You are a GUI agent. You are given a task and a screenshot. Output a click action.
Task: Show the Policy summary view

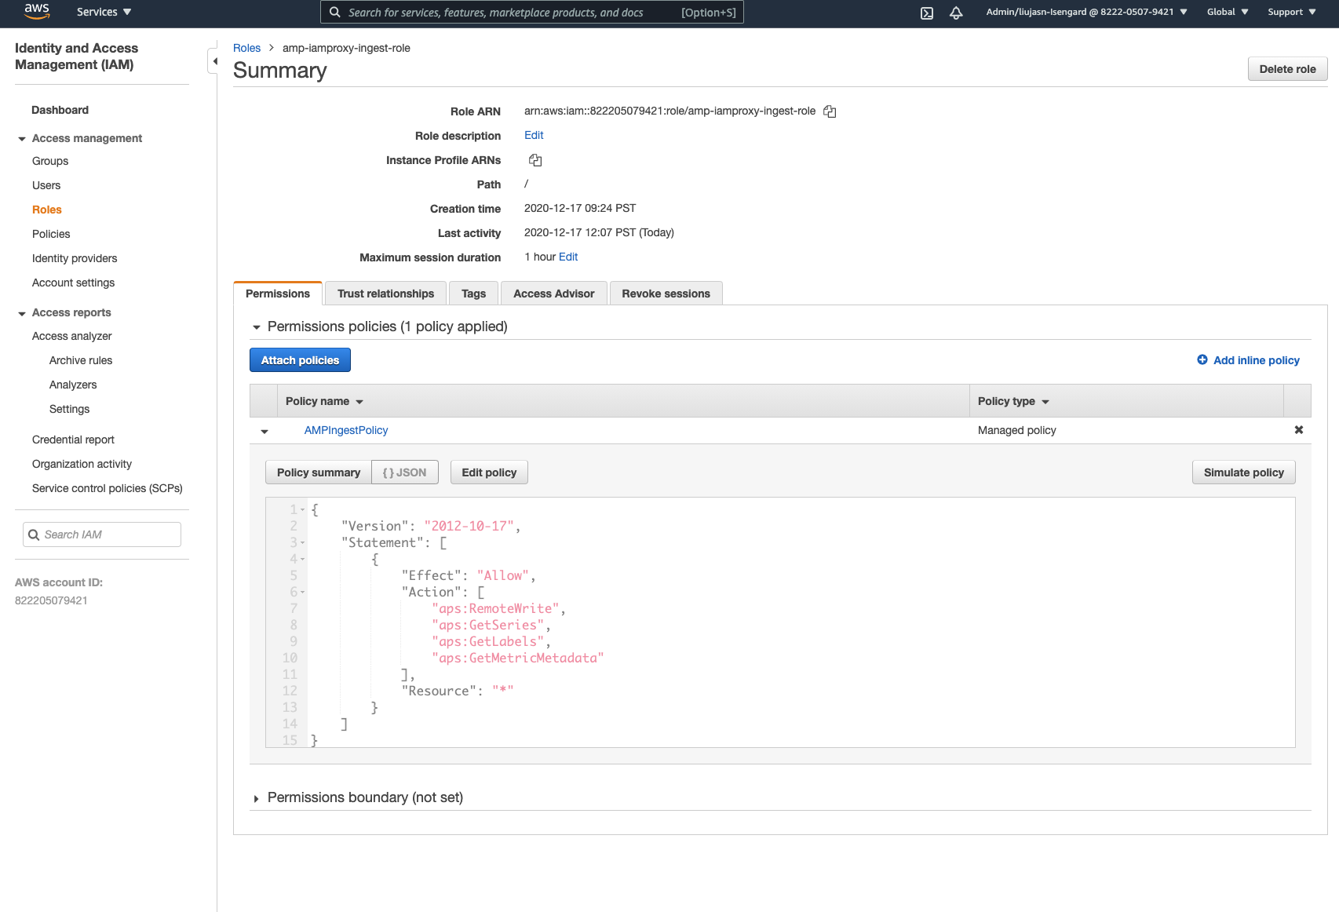[319, 472]
